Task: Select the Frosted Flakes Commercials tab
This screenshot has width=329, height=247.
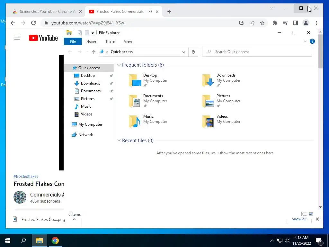Action: point(120,12)
